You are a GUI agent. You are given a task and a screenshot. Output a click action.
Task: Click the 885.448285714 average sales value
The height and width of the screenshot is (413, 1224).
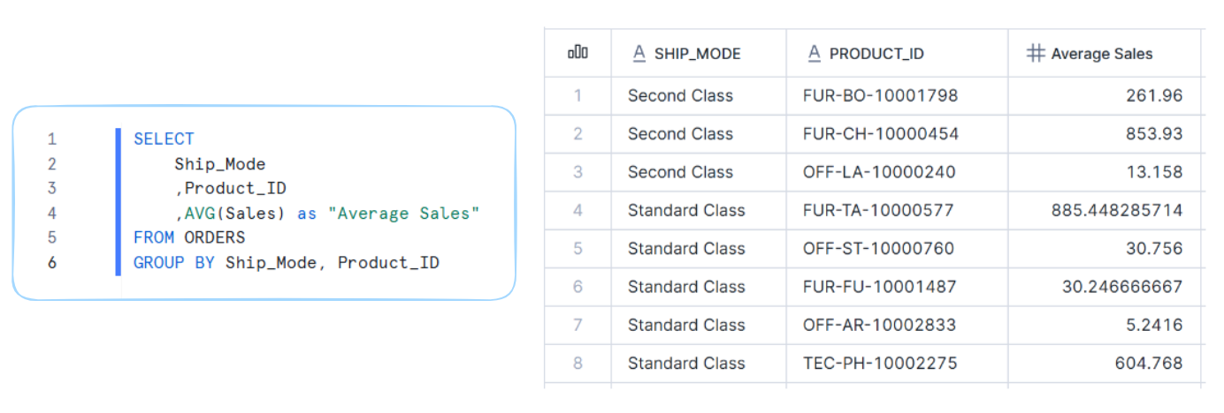pos(1116,210)
